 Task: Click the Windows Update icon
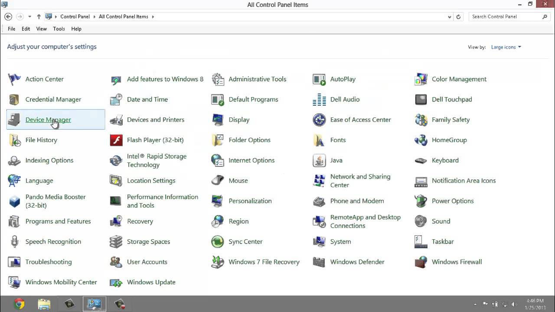coord(116,282)
